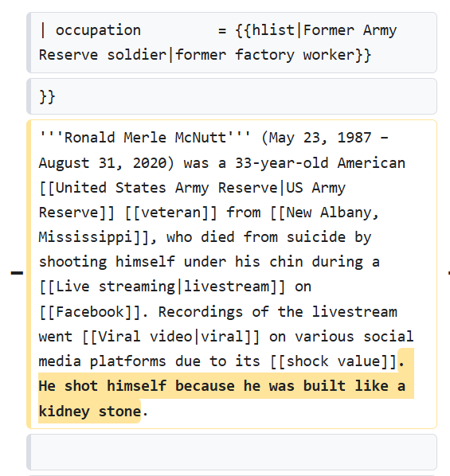The height and width of the screenshot is (476, 450).
Task: Click the [[veteran]] wikilink text
Action: click(171, 213)
